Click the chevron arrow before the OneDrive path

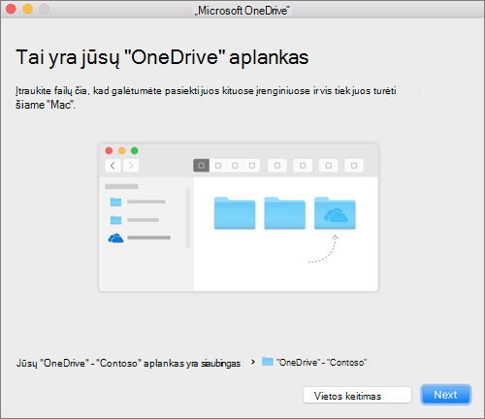tap(253, 362)
